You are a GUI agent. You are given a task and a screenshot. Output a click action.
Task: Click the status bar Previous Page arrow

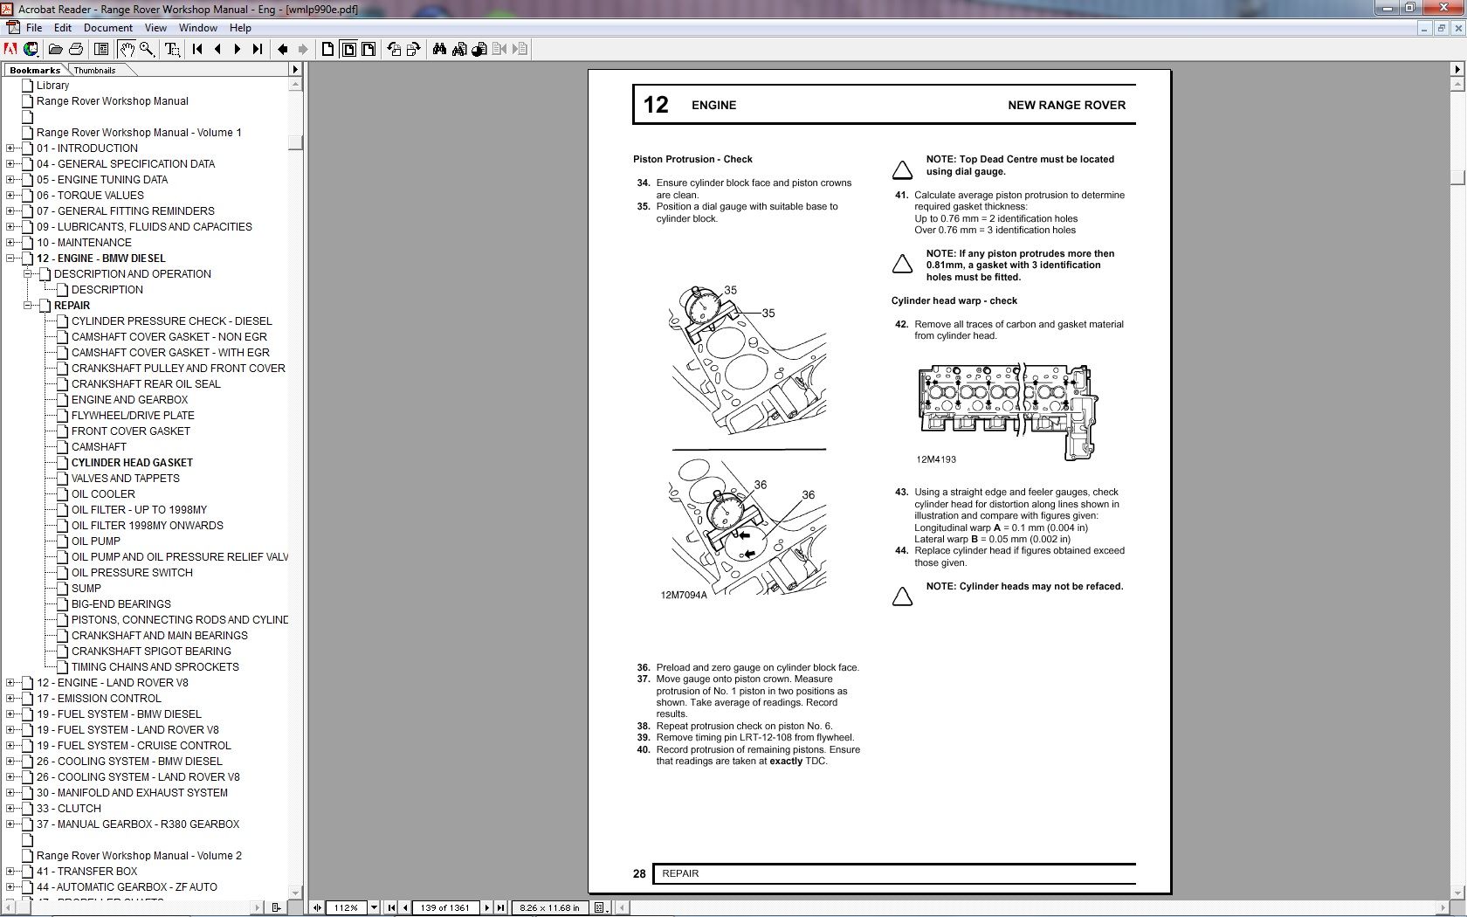[x=404, y=907]
